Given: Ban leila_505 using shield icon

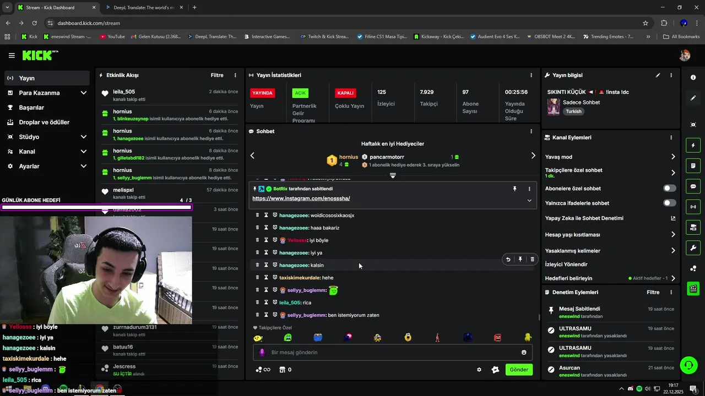Looking at the screenshot, I should tap(275, 302).
